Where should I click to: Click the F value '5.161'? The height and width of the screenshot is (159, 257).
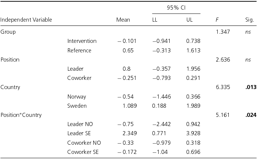pos(224,115)
